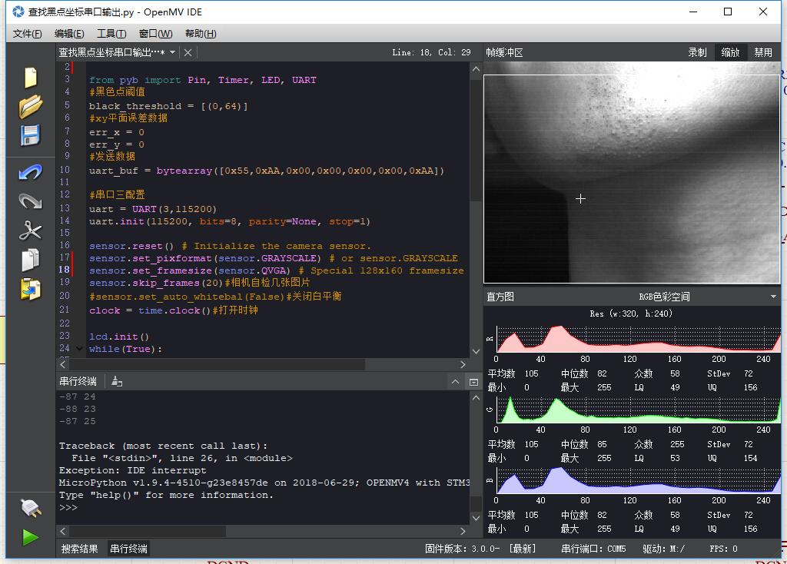Undo the last edit with the blue arrow
Screen dimensions: 787x564
click(30, 172)
